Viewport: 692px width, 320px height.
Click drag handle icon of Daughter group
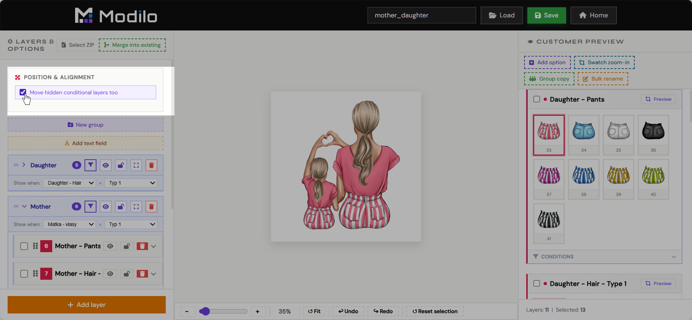coord(16,165)
